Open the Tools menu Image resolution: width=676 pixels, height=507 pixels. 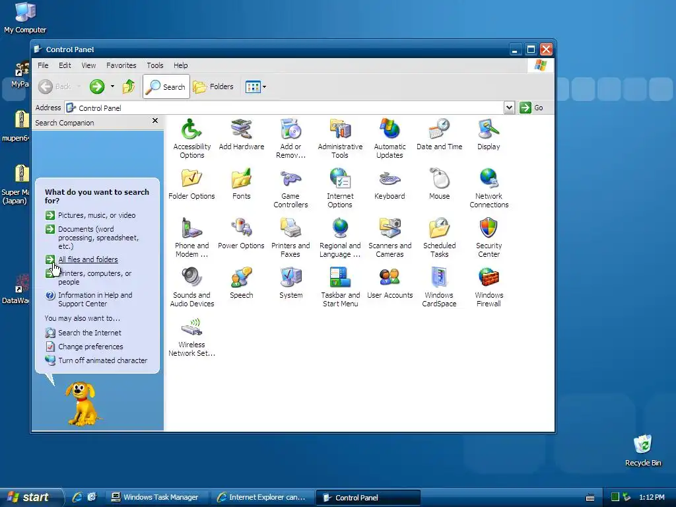(x=154, y=65)
